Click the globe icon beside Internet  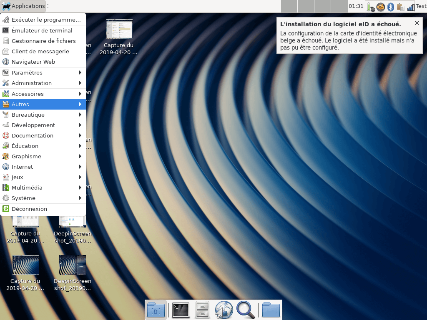click(x=6, y=167)
